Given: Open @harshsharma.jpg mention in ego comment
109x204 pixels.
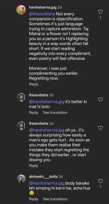Looking at the screenshot, I should coord(47,130).
